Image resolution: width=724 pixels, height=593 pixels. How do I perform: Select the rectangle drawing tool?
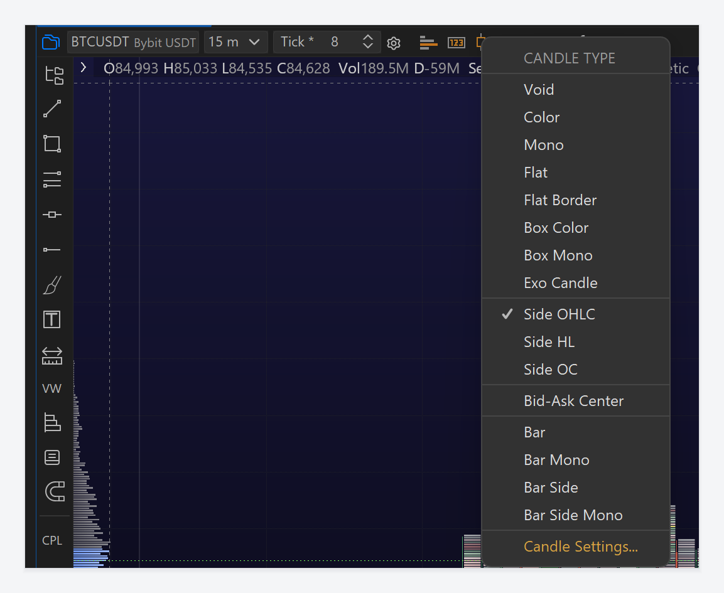coord(52,144)
